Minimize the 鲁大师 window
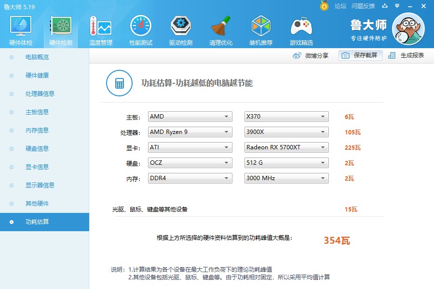 click(x=410, y=6)
